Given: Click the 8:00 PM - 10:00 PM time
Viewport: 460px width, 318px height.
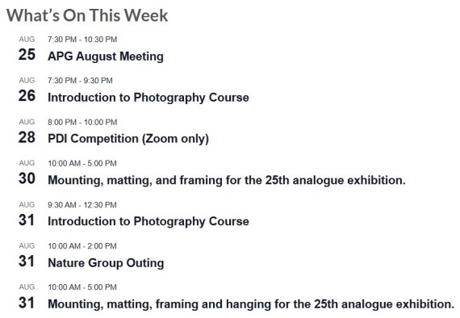Looking at the screenshot, I should [82, 122].
